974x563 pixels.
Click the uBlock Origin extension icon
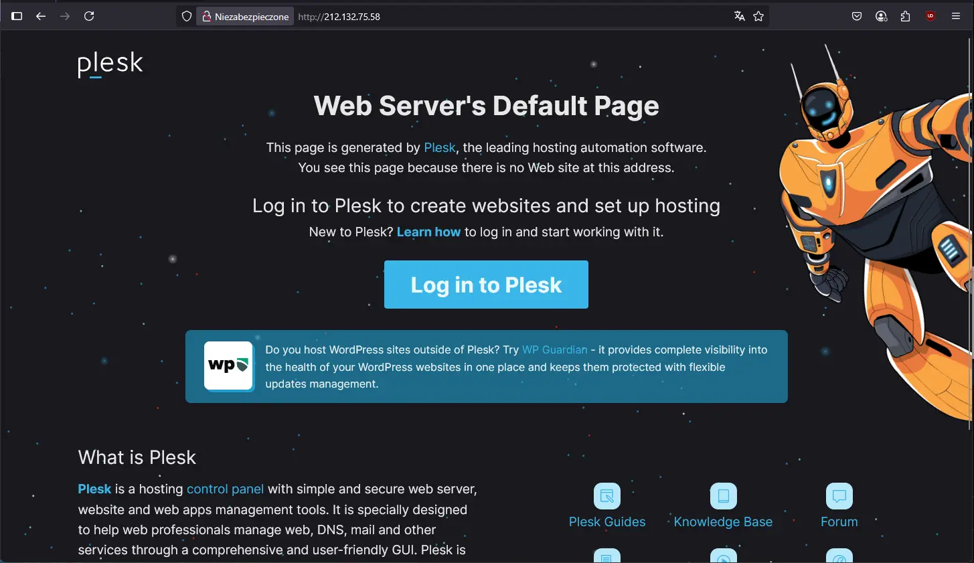pyautogui.click(x=930, y=16)
